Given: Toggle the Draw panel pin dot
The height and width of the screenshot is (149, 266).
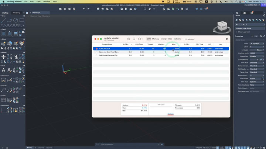Looking at the screenshot, I should point(24,16).
